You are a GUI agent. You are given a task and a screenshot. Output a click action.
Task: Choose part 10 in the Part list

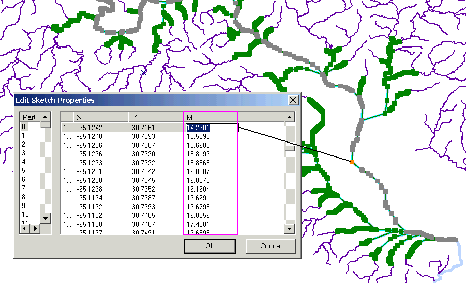tap(25, 214)
